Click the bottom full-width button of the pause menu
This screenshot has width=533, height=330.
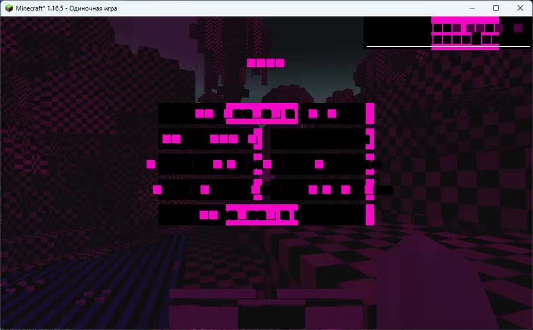[x=266, y=215]
